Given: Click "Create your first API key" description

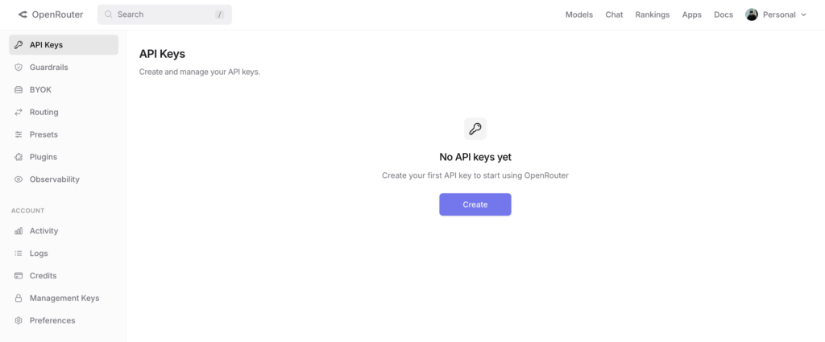Looking at the screenshot, I should click(475, 175).
